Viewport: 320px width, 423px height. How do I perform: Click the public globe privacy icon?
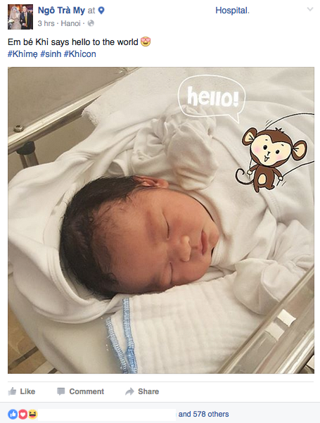(x=91, y=23)
